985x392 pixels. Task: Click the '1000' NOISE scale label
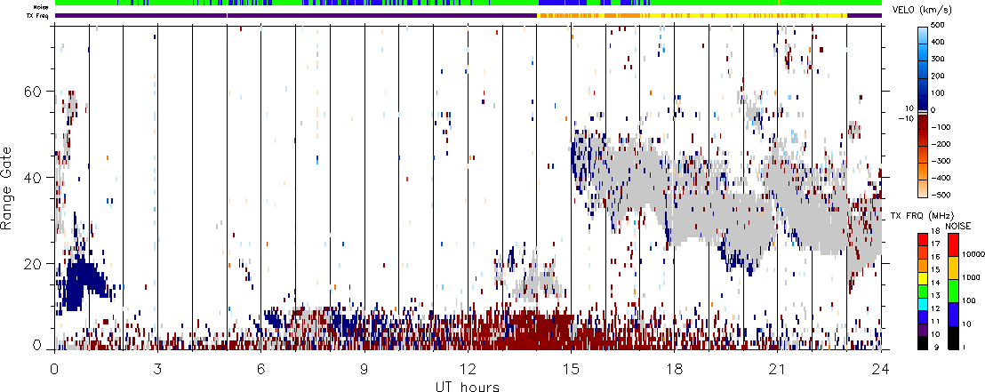[x=969, y=278]
